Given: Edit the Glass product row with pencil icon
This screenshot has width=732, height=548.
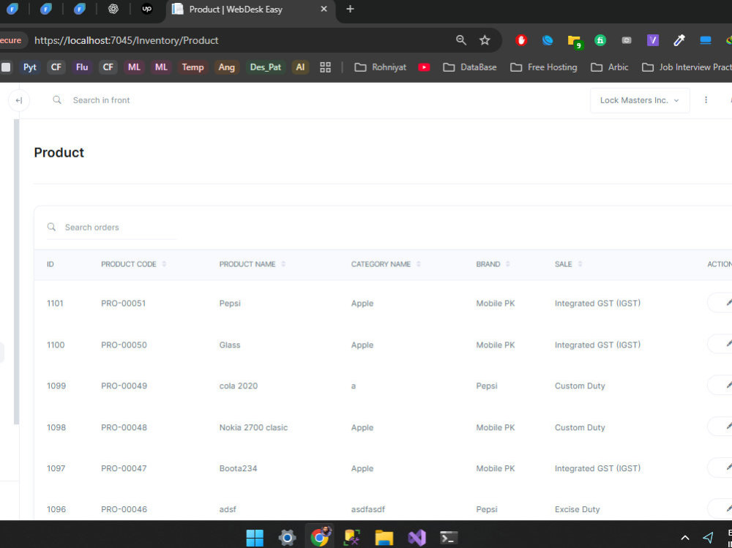Looking at the screenshot, I should coord(728,344).
